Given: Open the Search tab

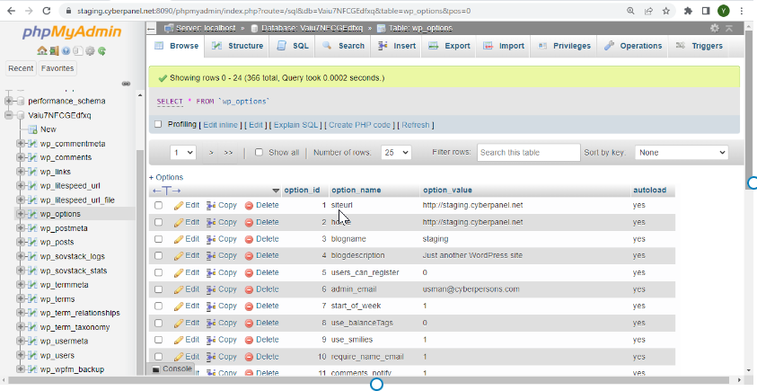Looking at the screenshot, I should point(344,46).
